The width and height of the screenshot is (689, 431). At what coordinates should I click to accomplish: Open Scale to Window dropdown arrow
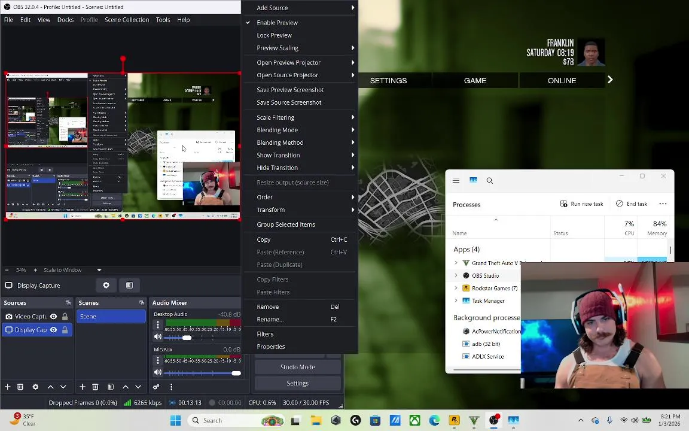[99, 270]
